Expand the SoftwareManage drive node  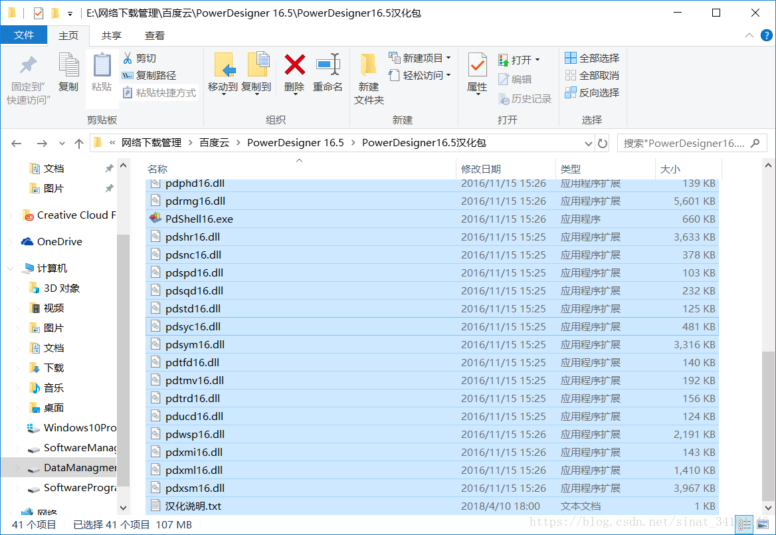[18, 448]
